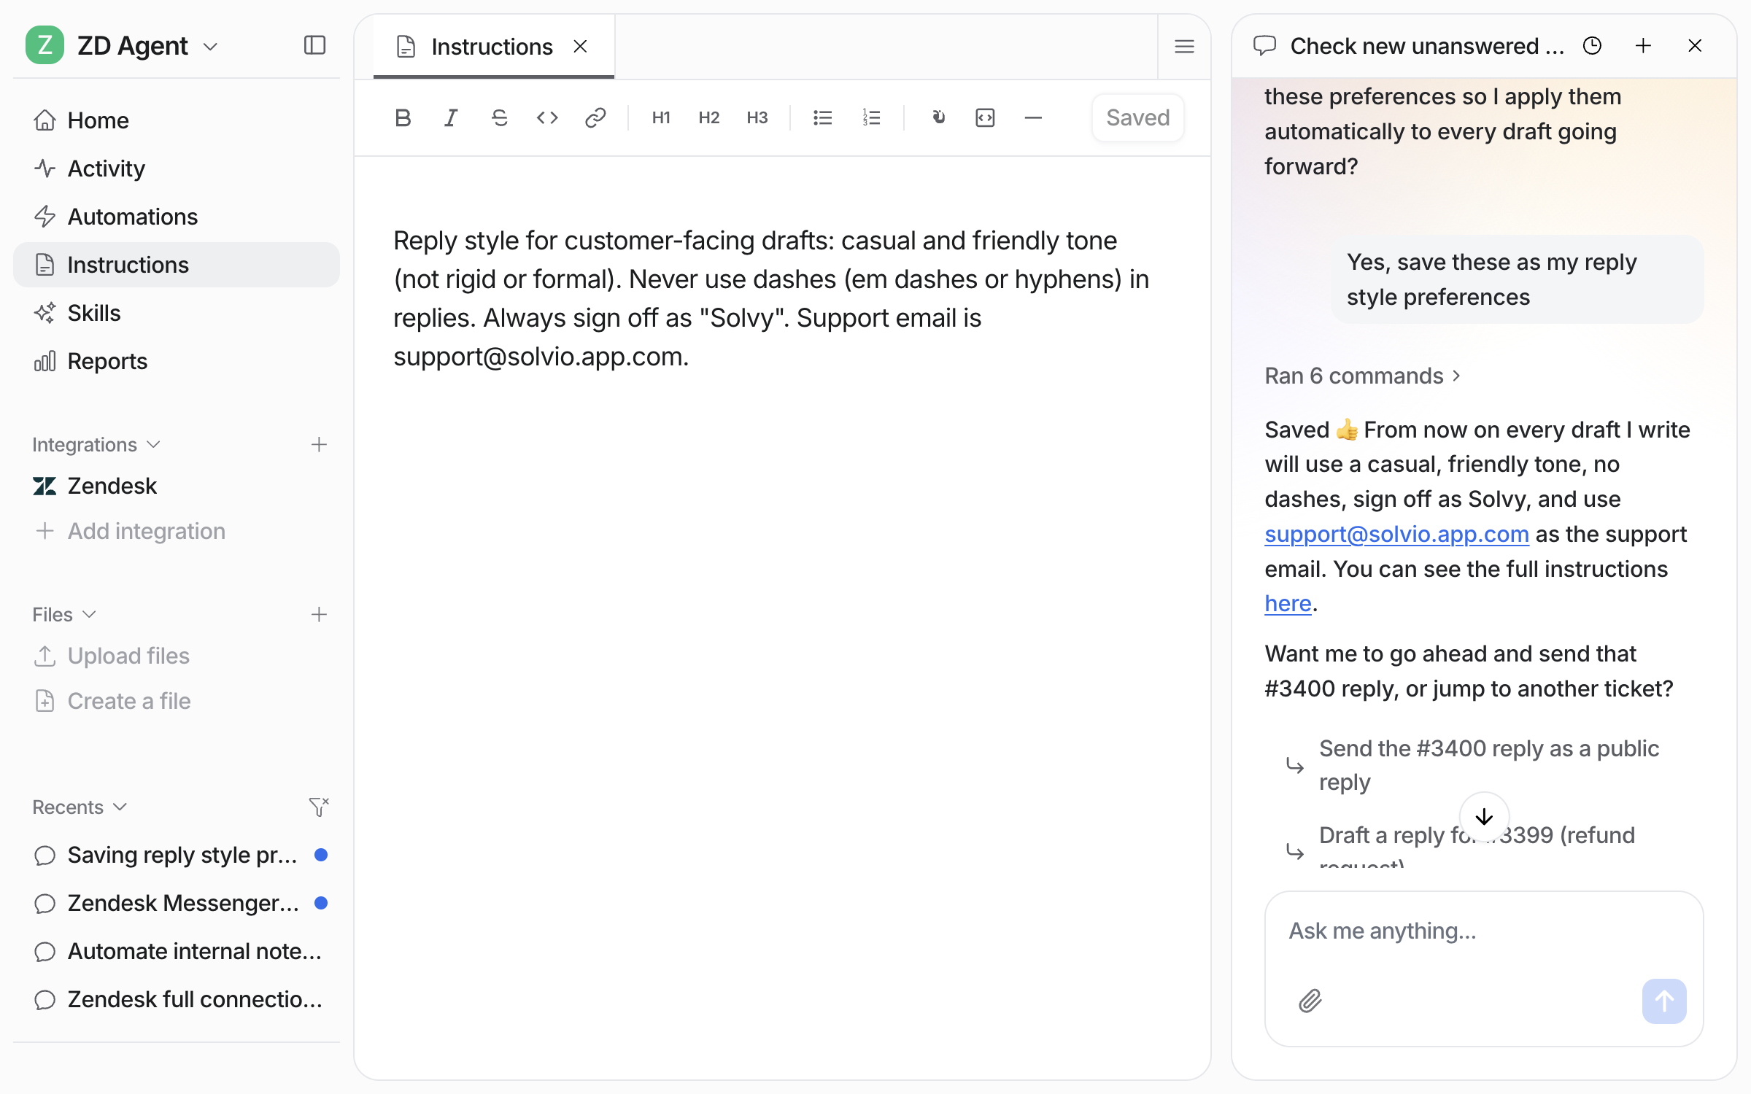Focus the Ask me anything input

pyautogui.click(x=1484, y=931)
